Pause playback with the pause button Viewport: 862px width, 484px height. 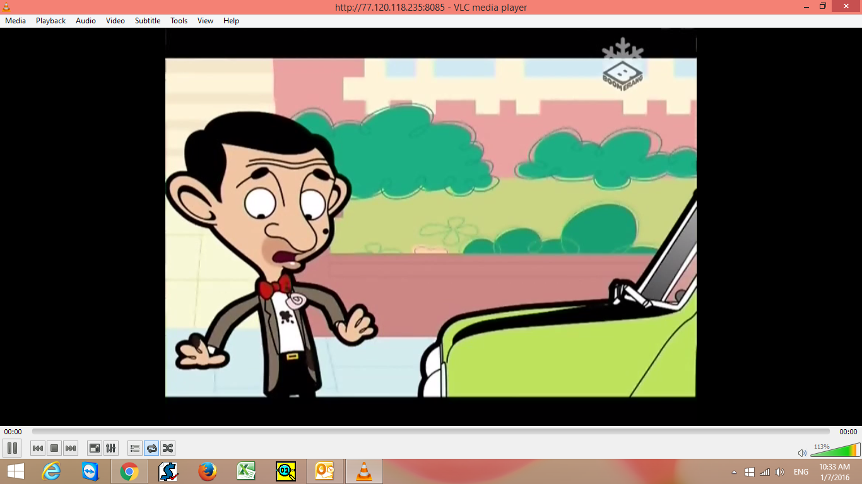point(12,448)
